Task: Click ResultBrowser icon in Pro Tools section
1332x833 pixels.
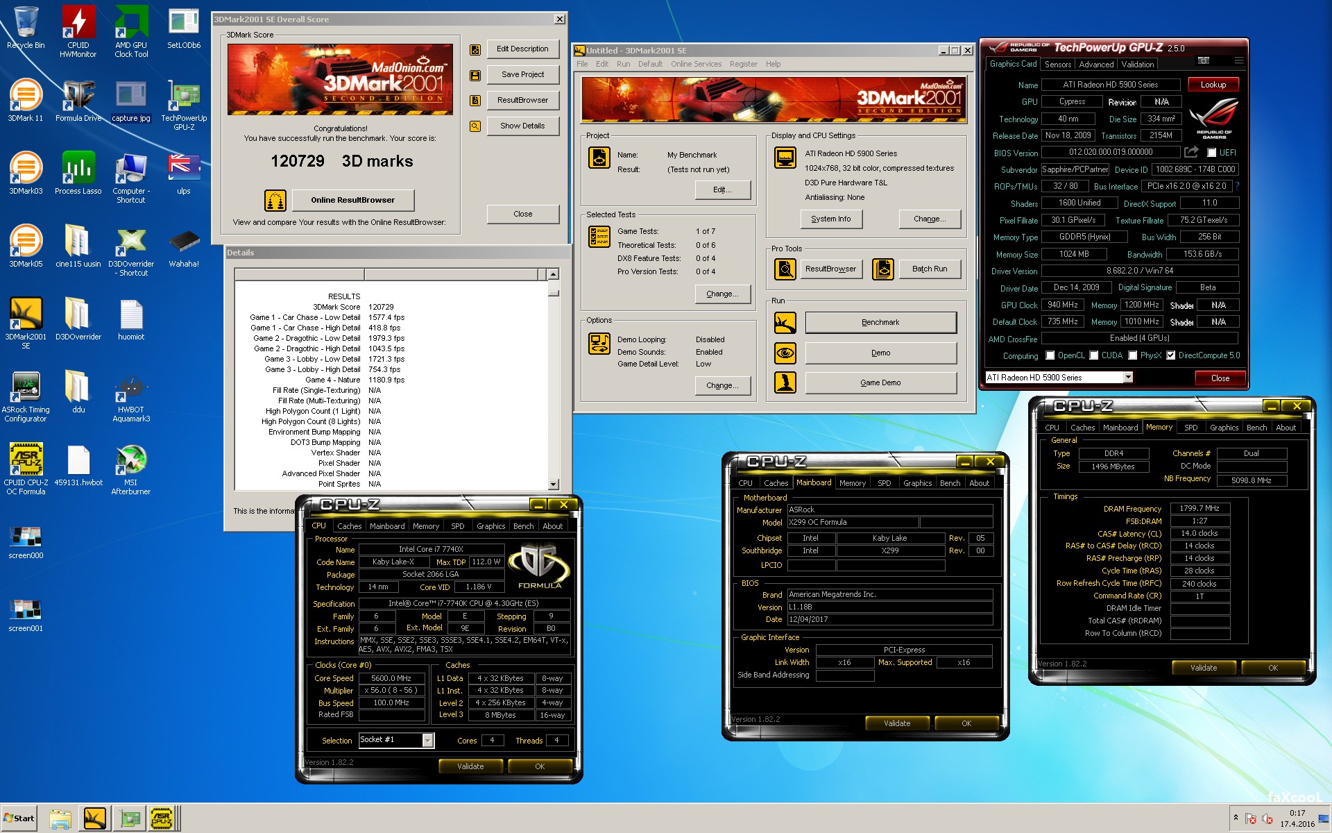Action: (x=785, y=269)
